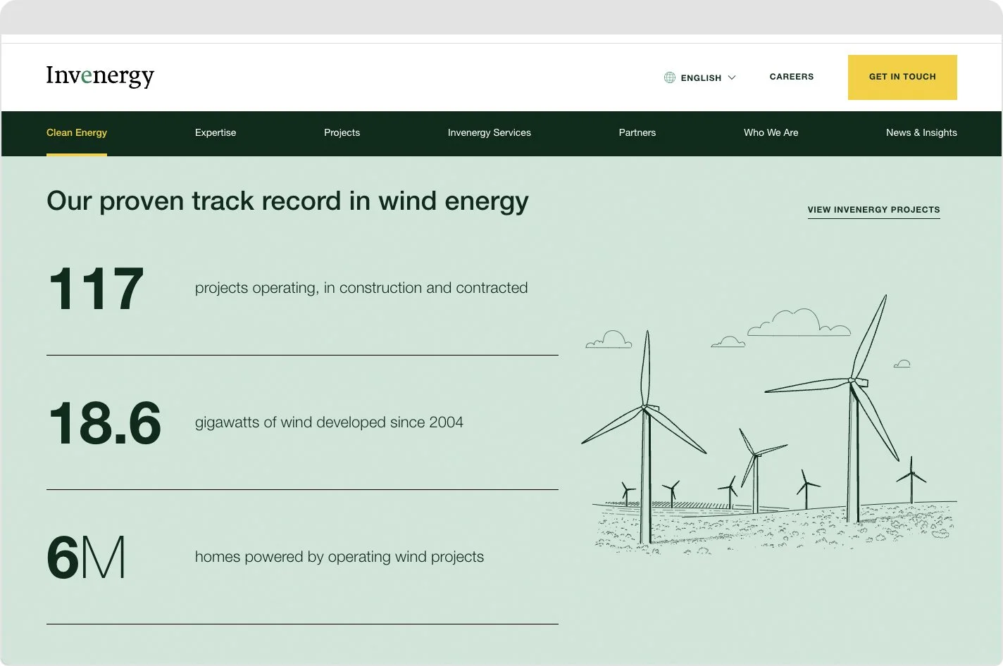Click the 18.6 gigawatts figure
Image resolution: width=1003 pixels, height=666 pixels.
(x=104, y=423)
